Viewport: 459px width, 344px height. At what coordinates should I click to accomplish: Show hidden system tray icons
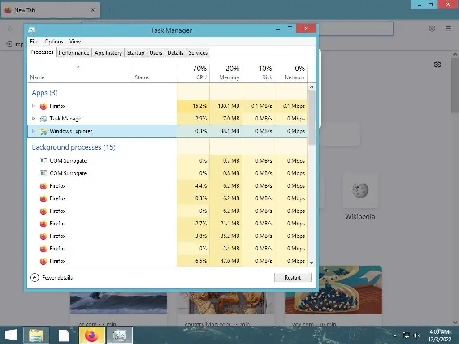(395, 335)
